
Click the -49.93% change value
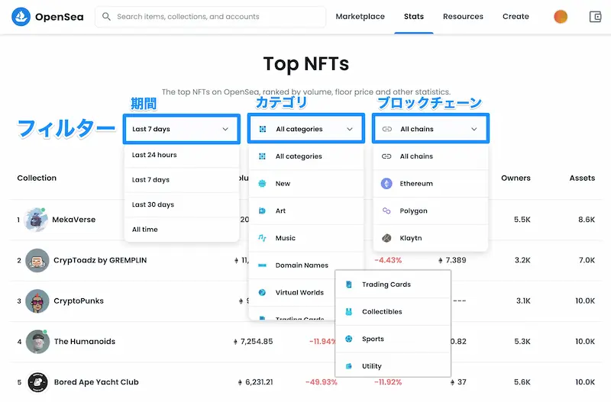point(322,382)
